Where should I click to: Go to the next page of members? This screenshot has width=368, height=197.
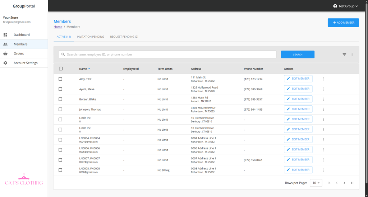(344, 183)
